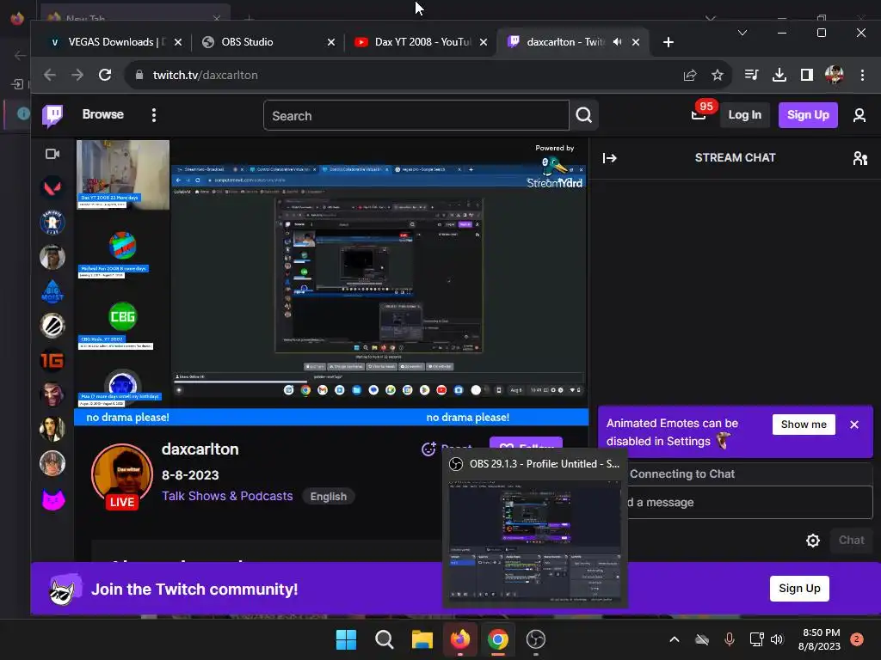This screenshot has width=881, height=660.
Task: Switch to Firefox on the taskbar
Action: coord(460,639)
